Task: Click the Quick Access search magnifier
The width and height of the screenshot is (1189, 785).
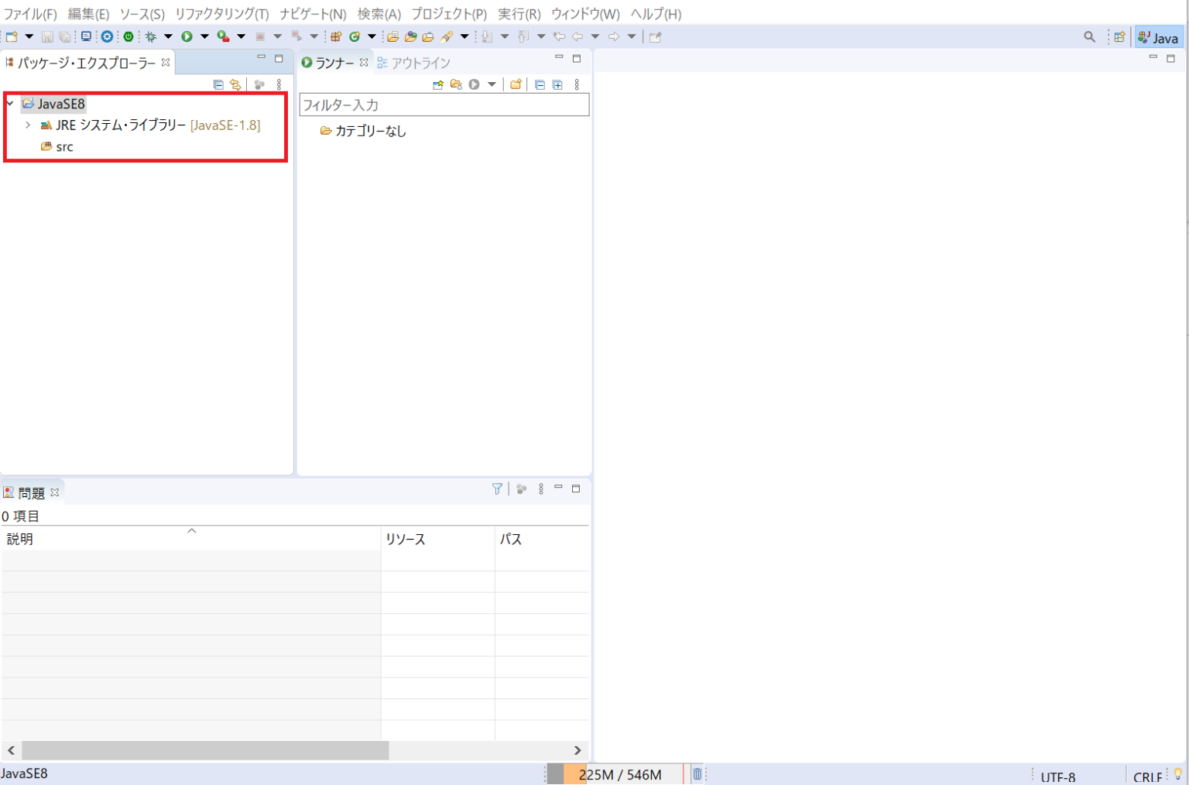Action: tap(1089, 36)
